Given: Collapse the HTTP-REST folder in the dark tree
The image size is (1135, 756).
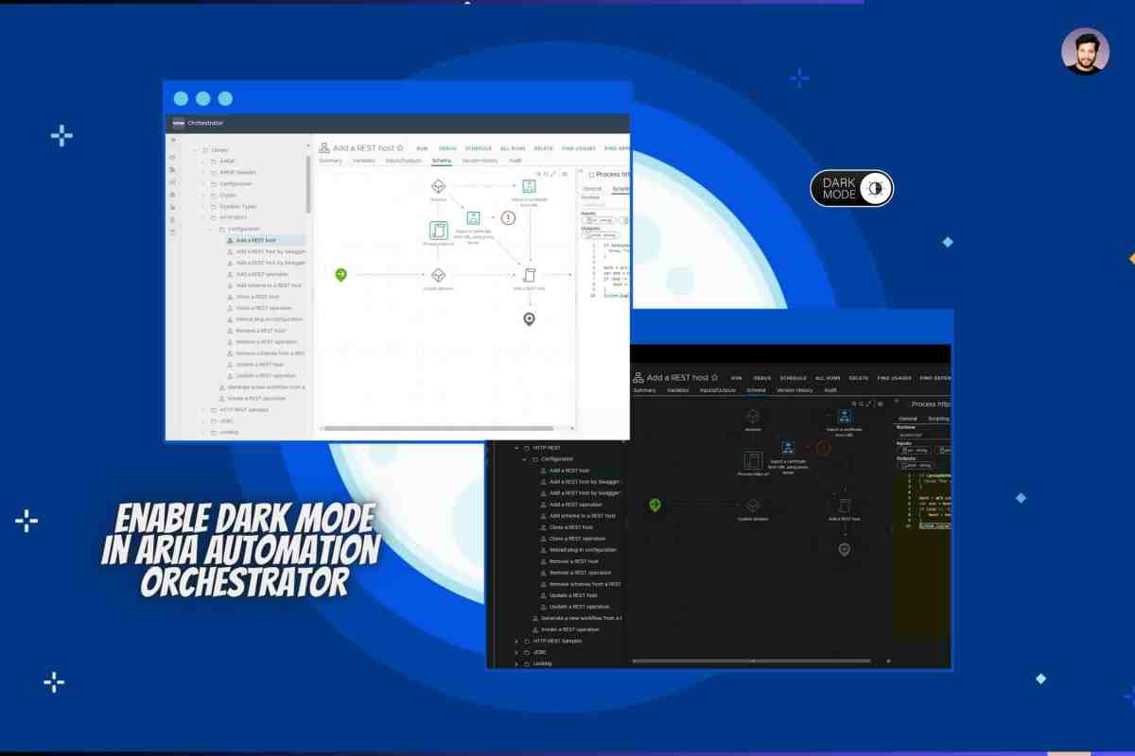Looking at the screenshot, I should [516, 448].
